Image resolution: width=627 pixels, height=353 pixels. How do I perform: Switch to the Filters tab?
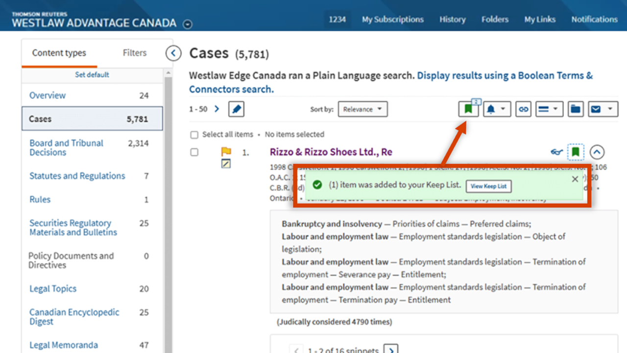[134, 53]
